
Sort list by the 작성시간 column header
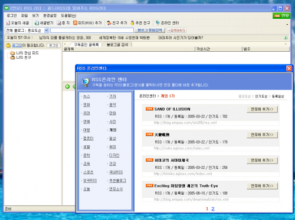pos(218,49)
